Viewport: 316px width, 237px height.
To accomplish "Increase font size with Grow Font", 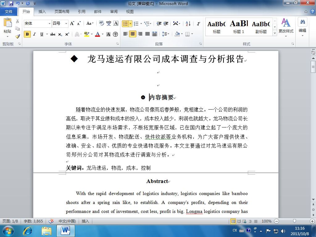I will pyautogui.click(x=72, y=23).
